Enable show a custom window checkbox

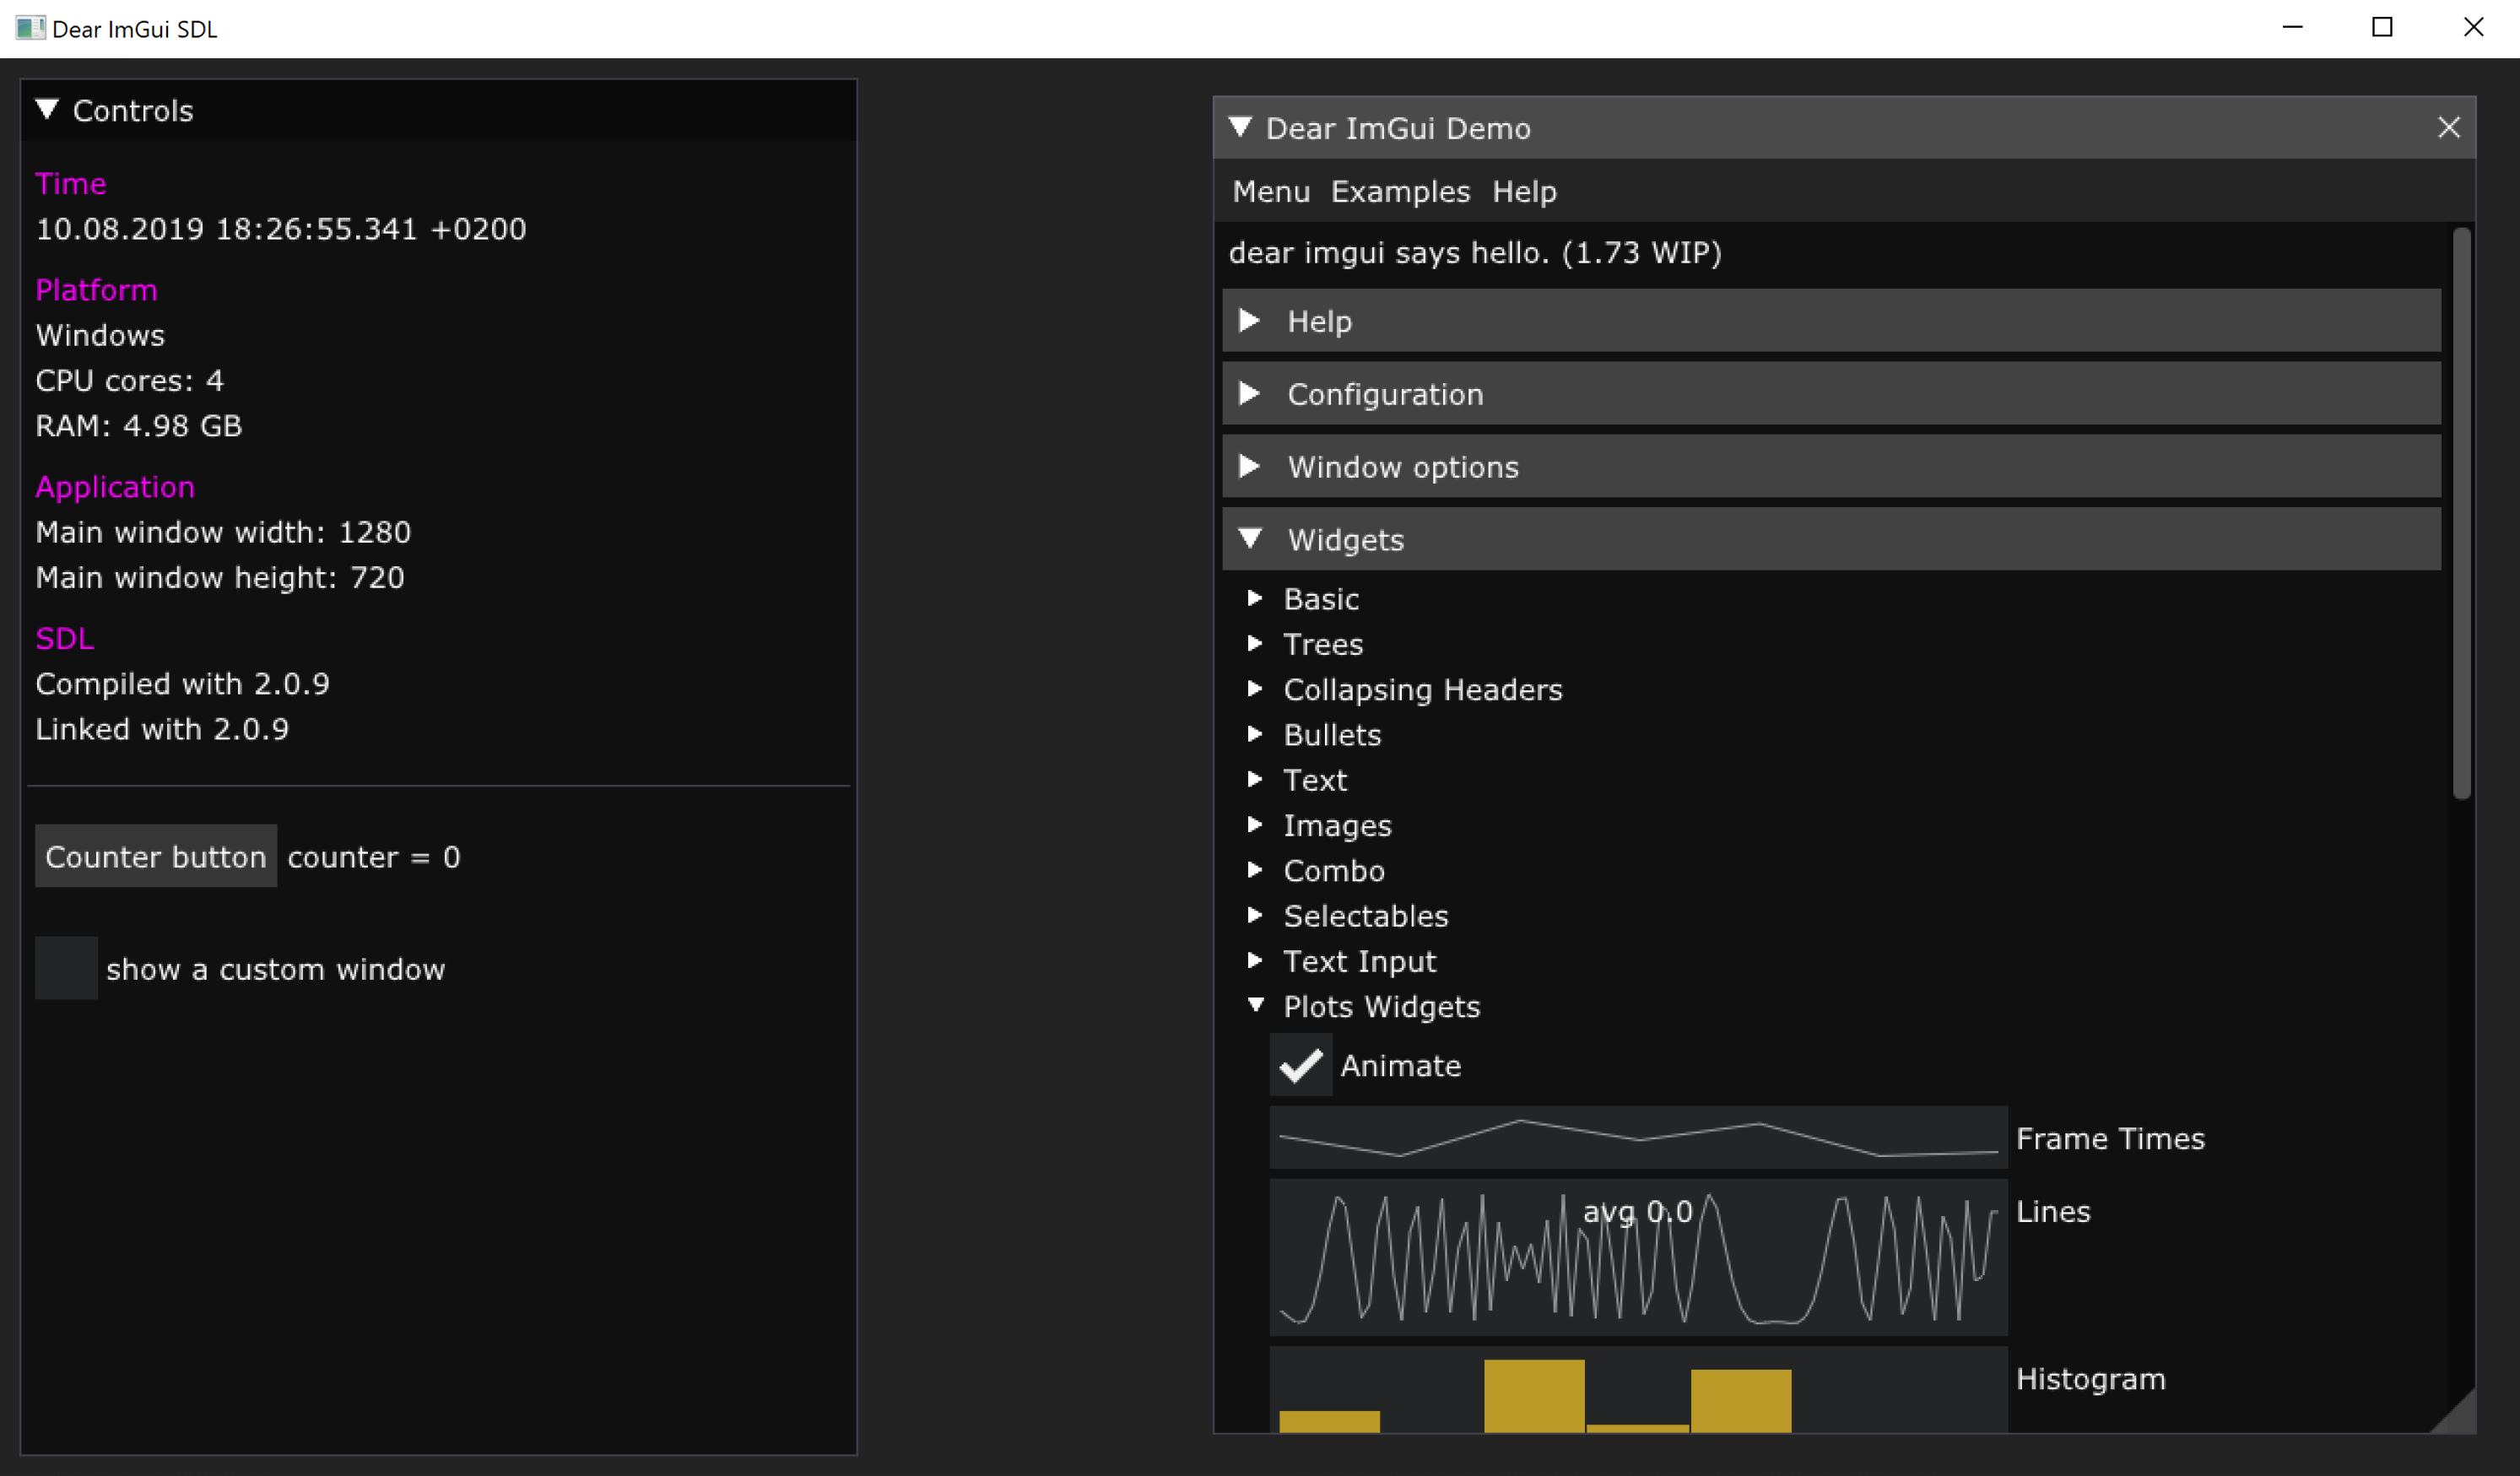pyautogui.click(x=66, y=968)
